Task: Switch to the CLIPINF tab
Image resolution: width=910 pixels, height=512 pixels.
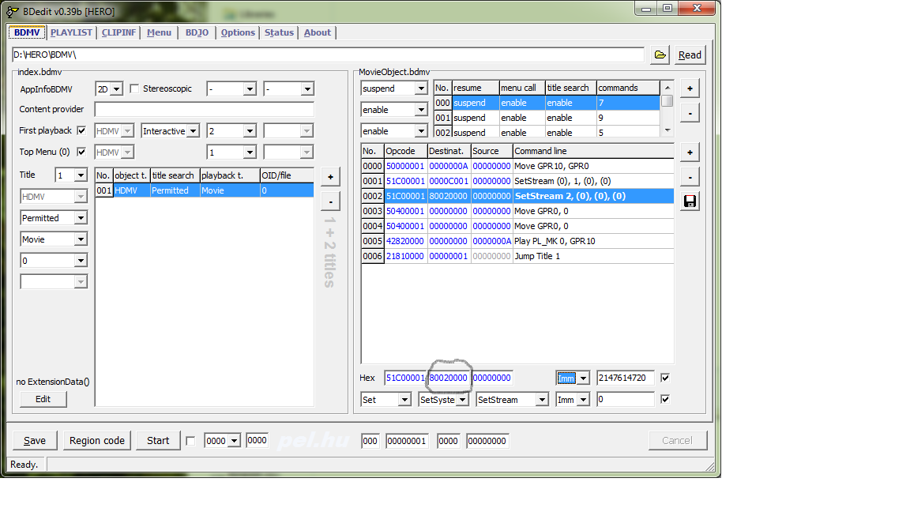Action: 118,32
